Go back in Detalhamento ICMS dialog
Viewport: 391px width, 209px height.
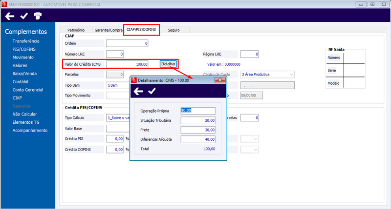[138, 91]
